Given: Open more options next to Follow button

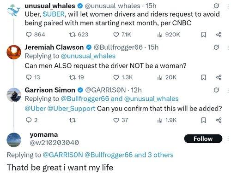Looking at the screenshot, I should (x=228, y=139).
